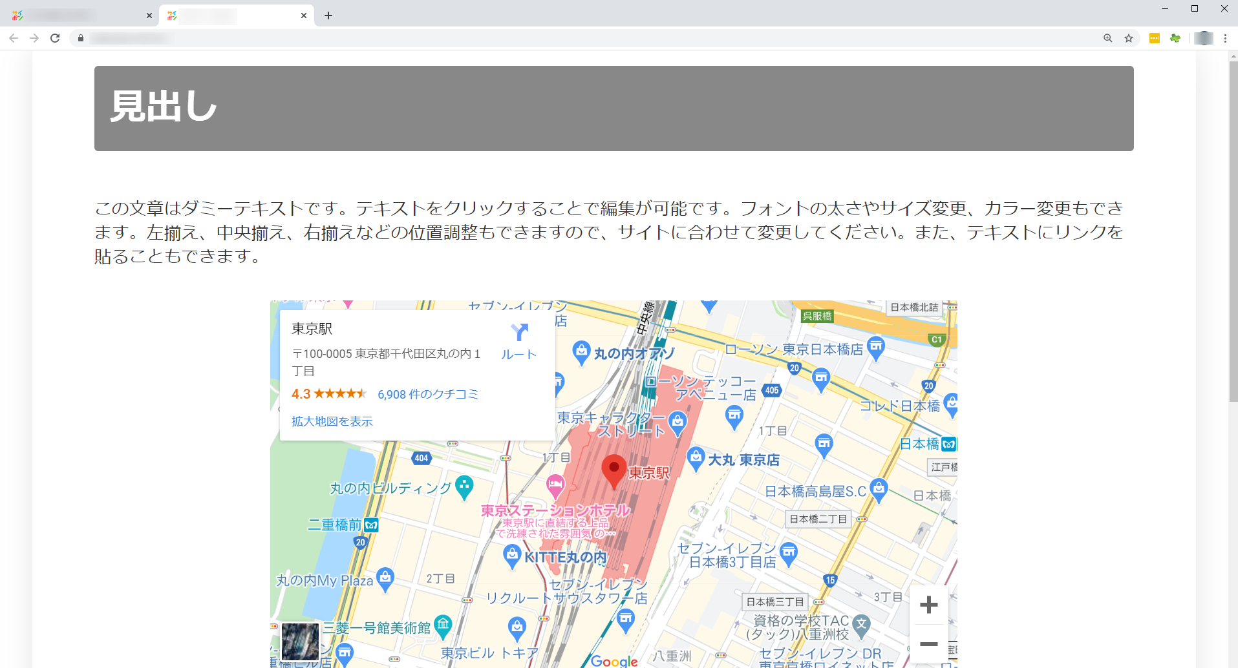
Task: Click the ローソン 東京日本橋店 store marker
Action: (x=875, y=348)
